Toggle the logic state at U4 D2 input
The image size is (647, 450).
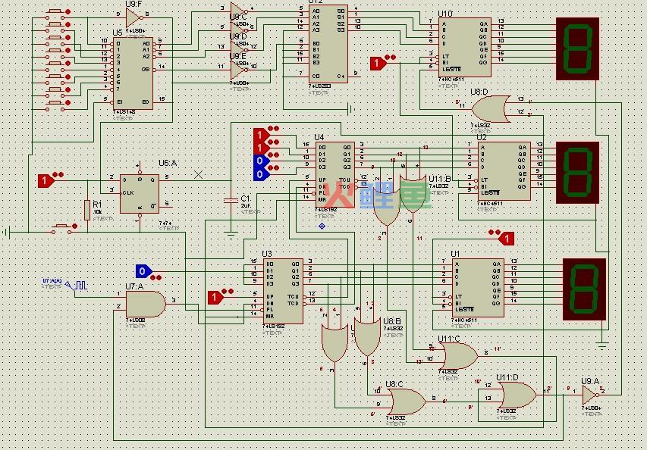click(x=261, y=161)
